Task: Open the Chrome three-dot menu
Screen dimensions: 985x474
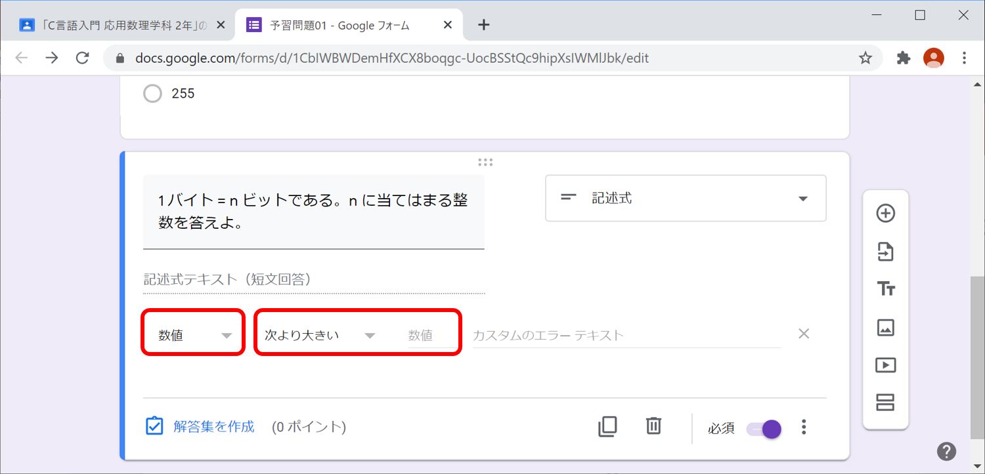Action: pyautogui.click(x=964, y=58)
